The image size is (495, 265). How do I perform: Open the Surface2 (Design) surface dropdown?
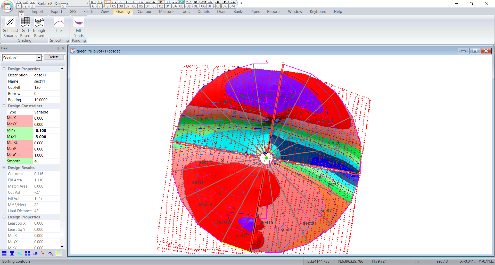(87, 3)
